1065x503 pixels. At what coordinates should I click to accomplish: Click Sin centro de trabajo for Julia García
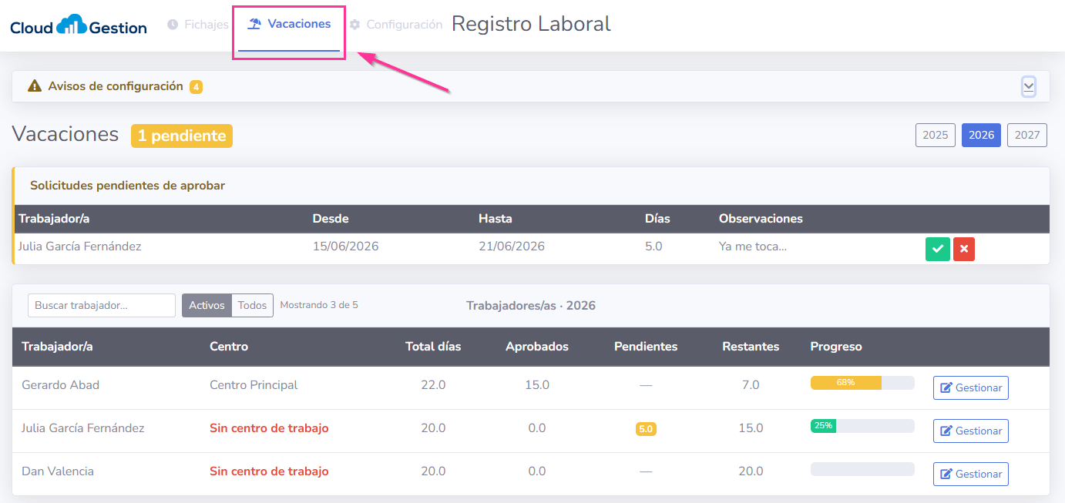(269, 428)
